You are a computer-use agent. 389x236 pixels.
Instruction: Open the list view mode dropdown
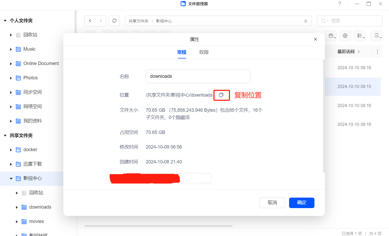360,36
